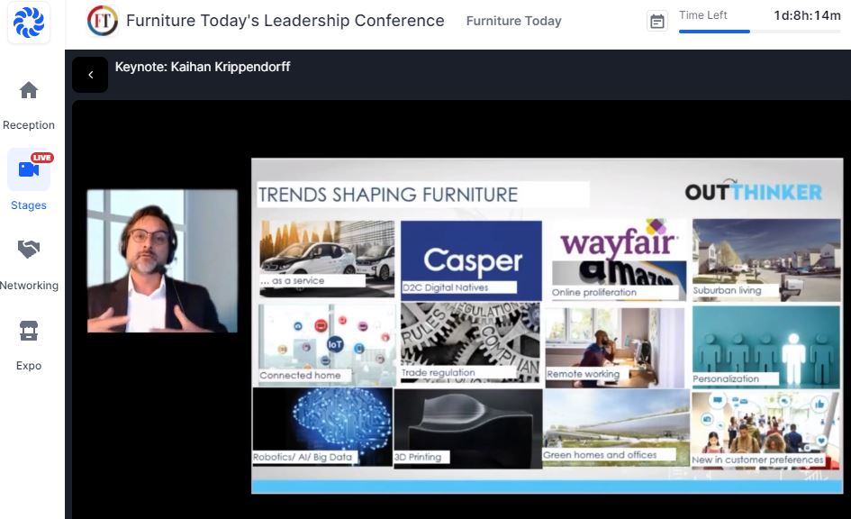Viewport: 851px width, 519px height.
Task: Select the Expo label in sidebar
Action: pyautogui.click(x=29, y=365)
